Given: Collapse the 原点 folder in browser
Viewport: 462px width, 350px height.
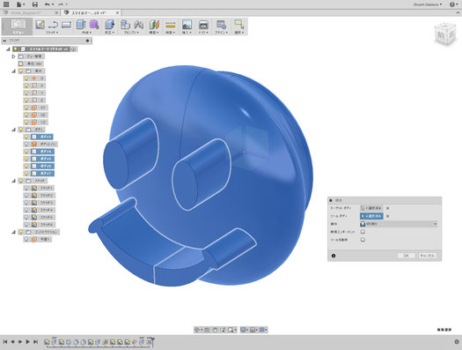Looking at the screenshot, I should click(13, 71).
